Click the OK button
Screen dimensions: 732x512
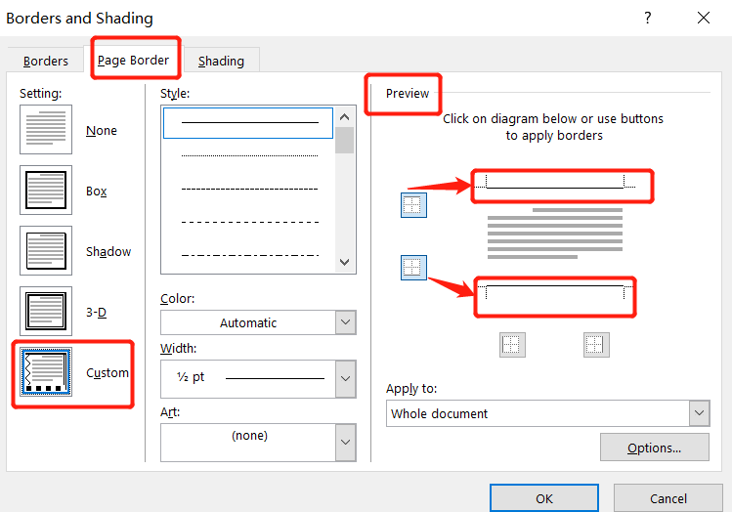[x=544, y=498]
